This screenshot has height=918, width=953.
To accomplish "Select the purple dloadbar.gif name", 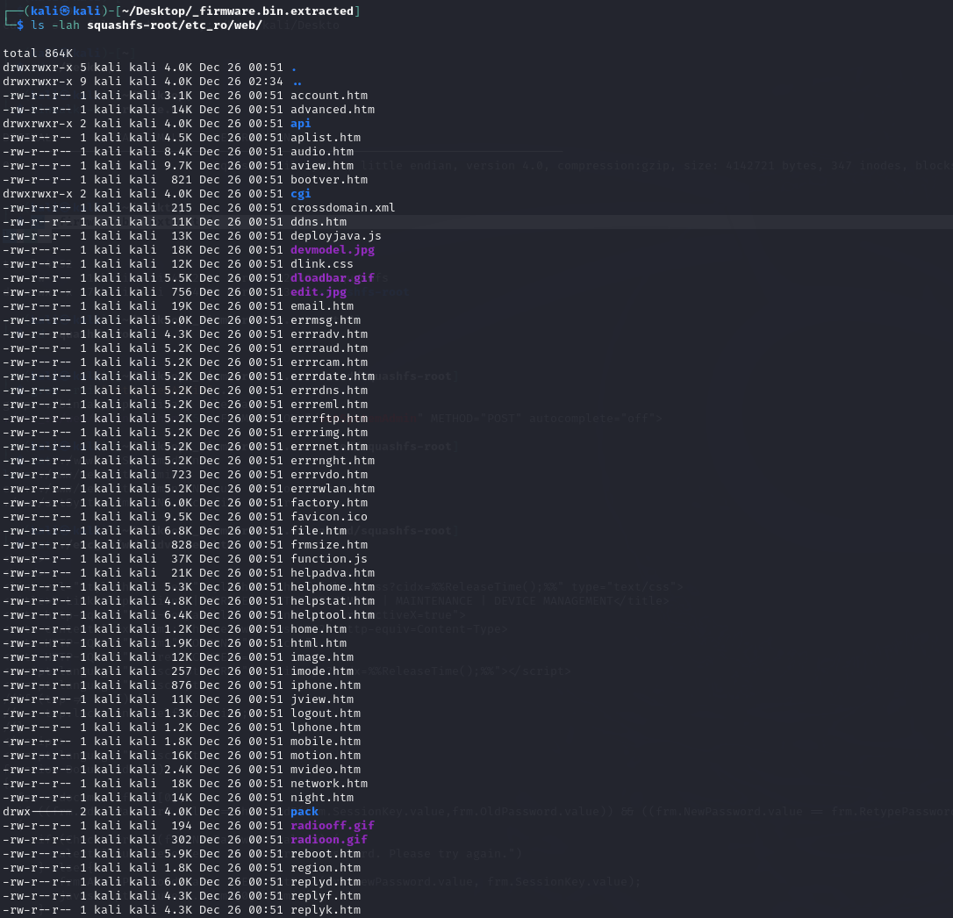I will (333, 278).
